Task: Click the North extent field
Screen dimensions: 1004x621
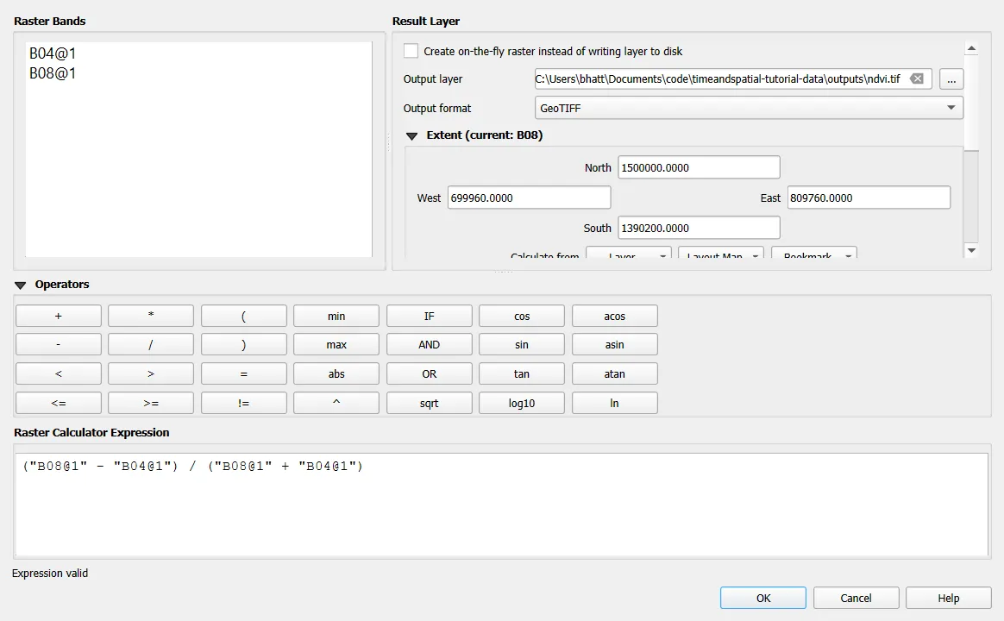Action: 699,167
